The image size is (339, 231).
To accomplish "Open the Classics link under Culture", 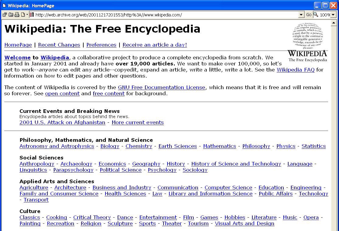I will click(29, 218).
